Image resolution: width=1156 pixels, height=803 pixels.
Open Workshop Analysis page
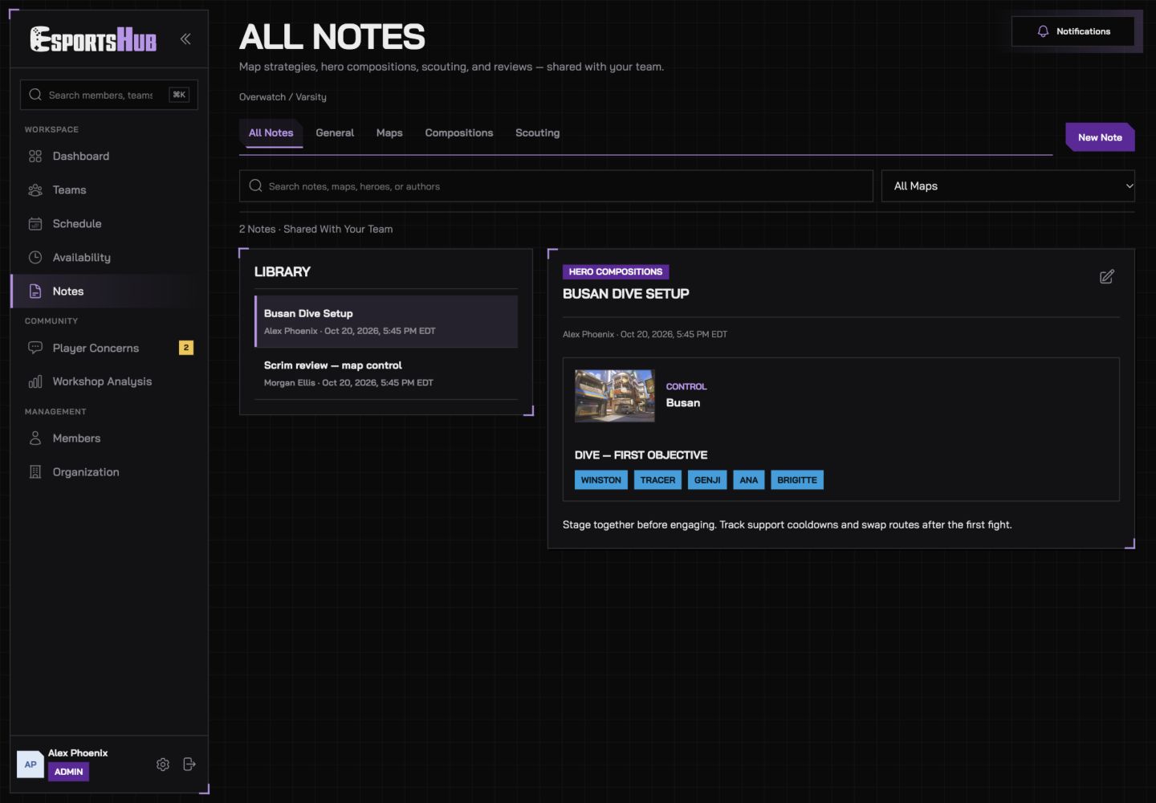pyautogui.click(x=109, y=381)
